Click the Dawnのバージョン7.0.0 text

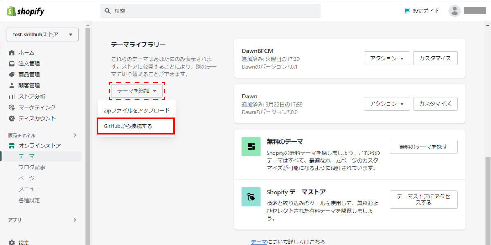coord(270,112)
